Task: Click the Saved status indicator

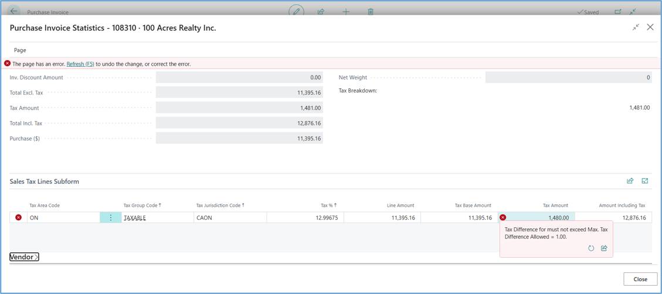Action: click(588, 12)
